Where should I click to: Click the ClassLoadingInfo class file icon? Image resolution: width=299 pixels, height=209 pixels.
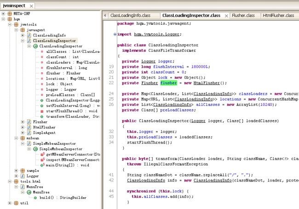(29, 35)
